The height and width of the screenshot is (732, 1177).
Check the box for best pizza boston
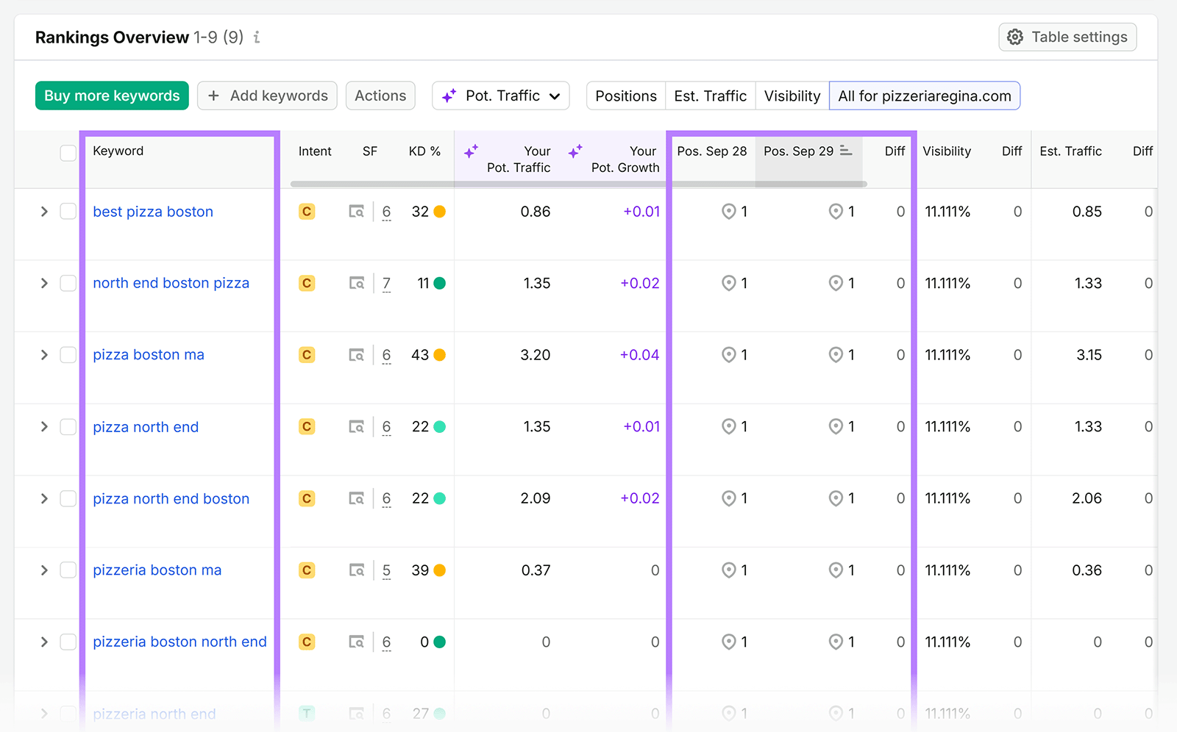68,212
